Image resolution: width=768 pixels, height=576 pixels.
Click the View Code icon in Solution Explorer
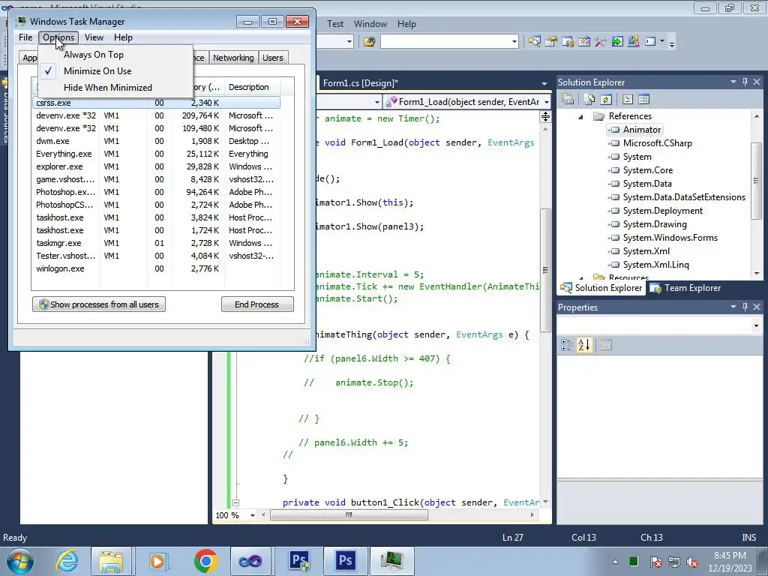coord(628,100)
